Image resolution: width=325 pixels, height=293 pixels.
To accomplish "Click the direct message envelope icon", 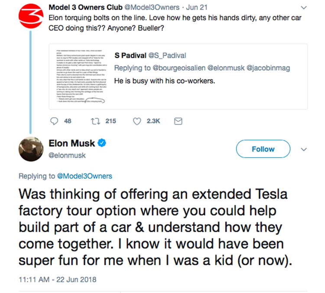I will point(177,121).
